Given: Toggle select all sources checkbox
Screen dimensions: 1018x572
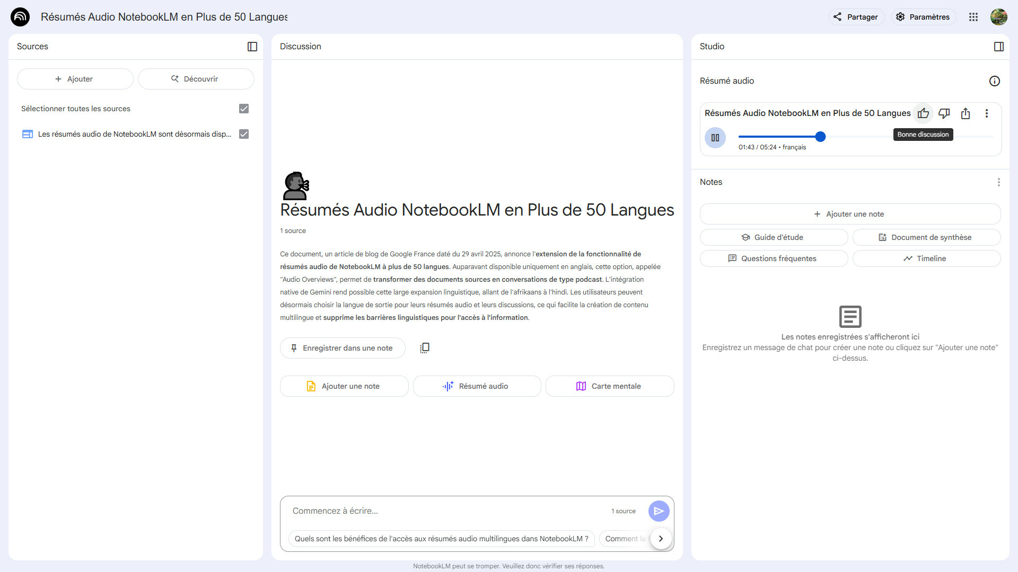Looking at the screenshot, I should (x=244, y=109).
